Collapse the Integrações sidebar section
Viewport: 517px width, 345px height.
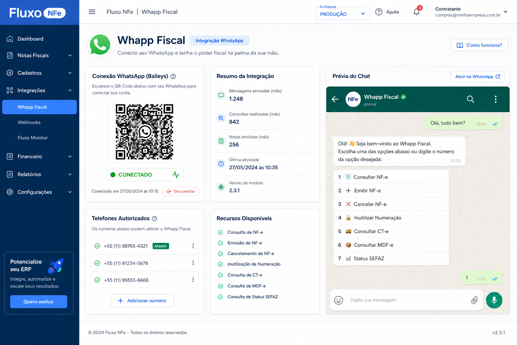coord(39,90)
